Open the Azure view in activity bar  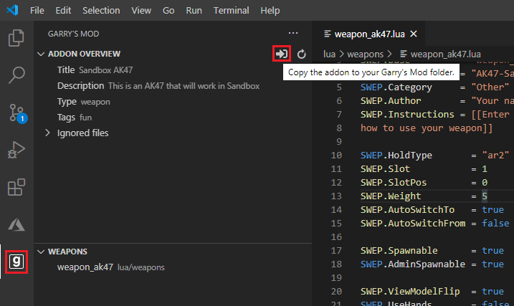(x=16, y=225)
